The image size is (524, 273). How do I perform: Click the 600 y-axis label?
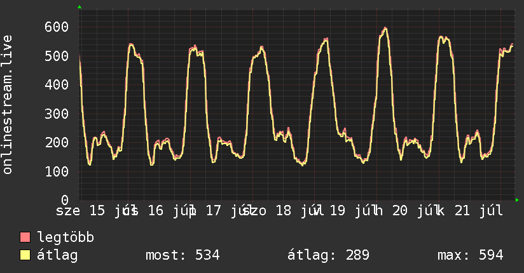click(57, 27)
